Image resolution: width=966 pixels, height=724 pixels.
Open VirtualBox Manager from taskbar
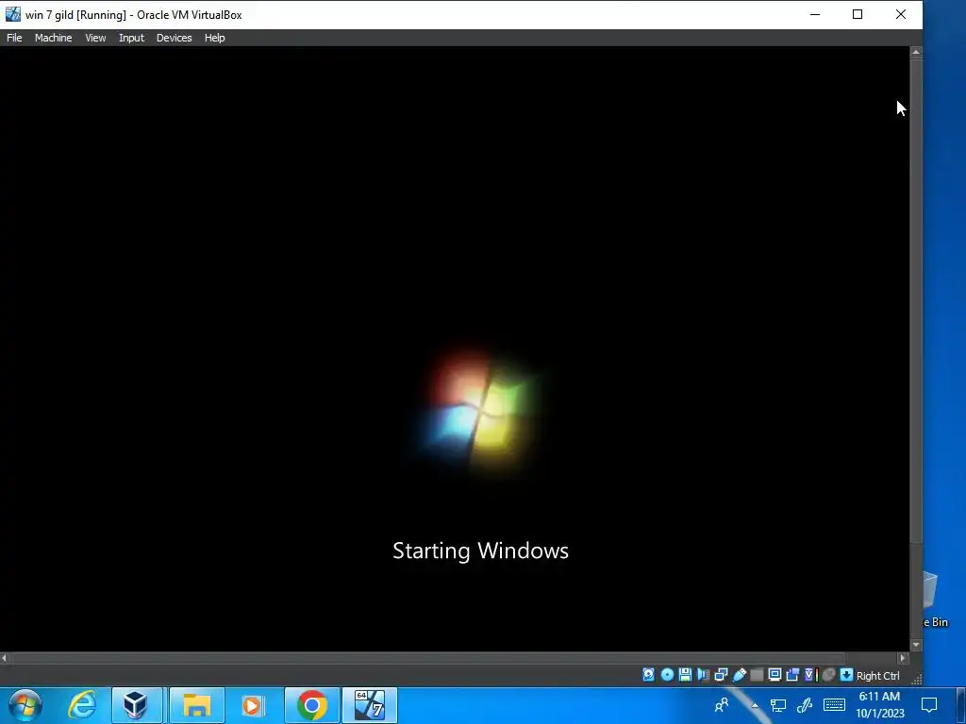136,705
